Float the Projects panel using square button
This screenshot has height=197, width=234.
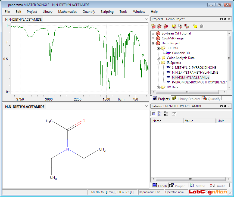pos(221,19)
